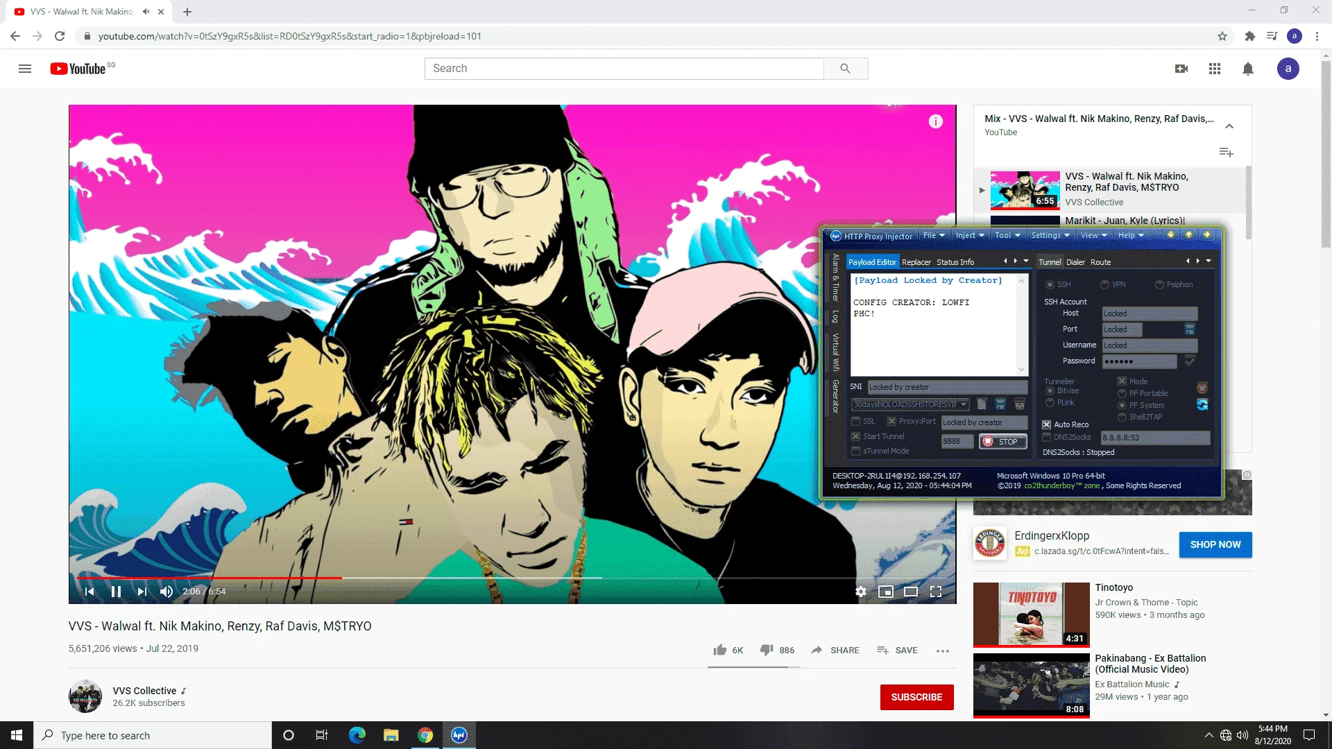This screenshot has height=749, width=1332.
Task: Open File menu dropdown in Injector
Action: coord(934,236)
